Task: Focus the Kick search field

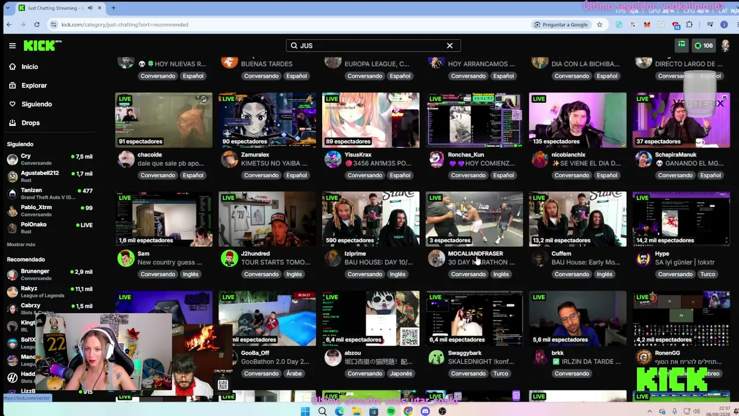Action: click(372, 46)
